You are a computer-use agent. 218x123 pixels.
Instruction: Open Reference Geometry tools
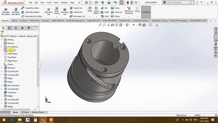[x=129, y=11]
